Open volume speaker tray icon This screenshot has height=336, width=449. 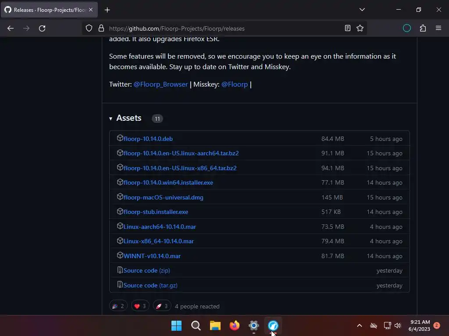click(398, 325)
